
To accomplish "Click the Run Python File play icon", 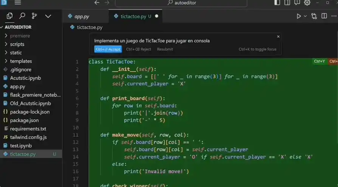I will [x=299, y=16].
